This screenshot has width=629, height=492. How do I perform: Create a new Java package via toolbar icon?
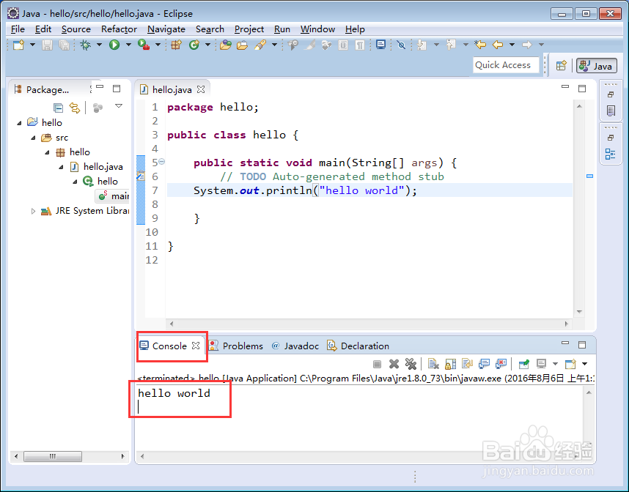point(176,45)
